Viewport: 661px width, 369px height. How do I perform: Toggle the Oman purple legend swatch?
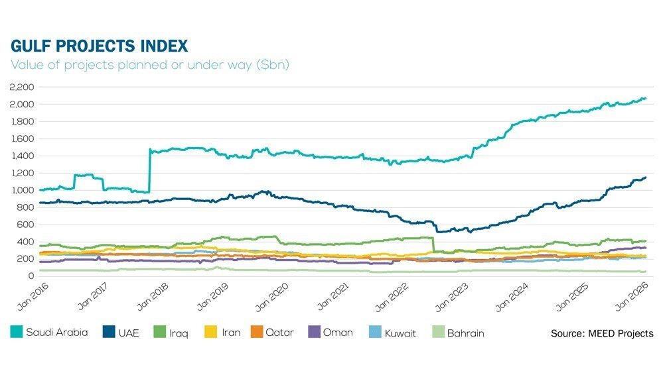tap(313, 332)
